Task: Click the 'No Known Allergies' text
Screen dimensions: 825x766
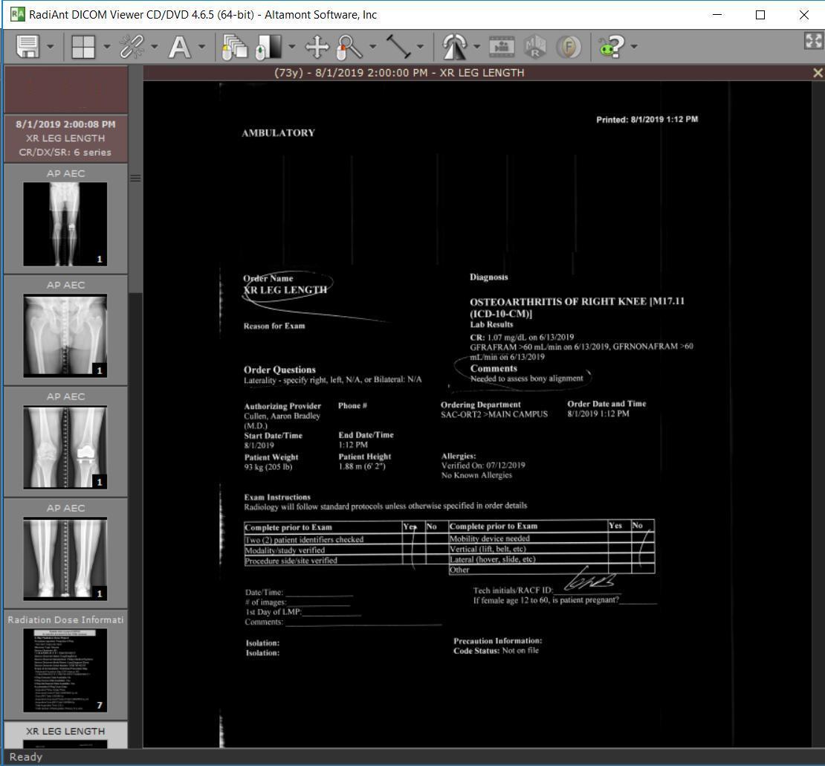Action: point(476,475)
